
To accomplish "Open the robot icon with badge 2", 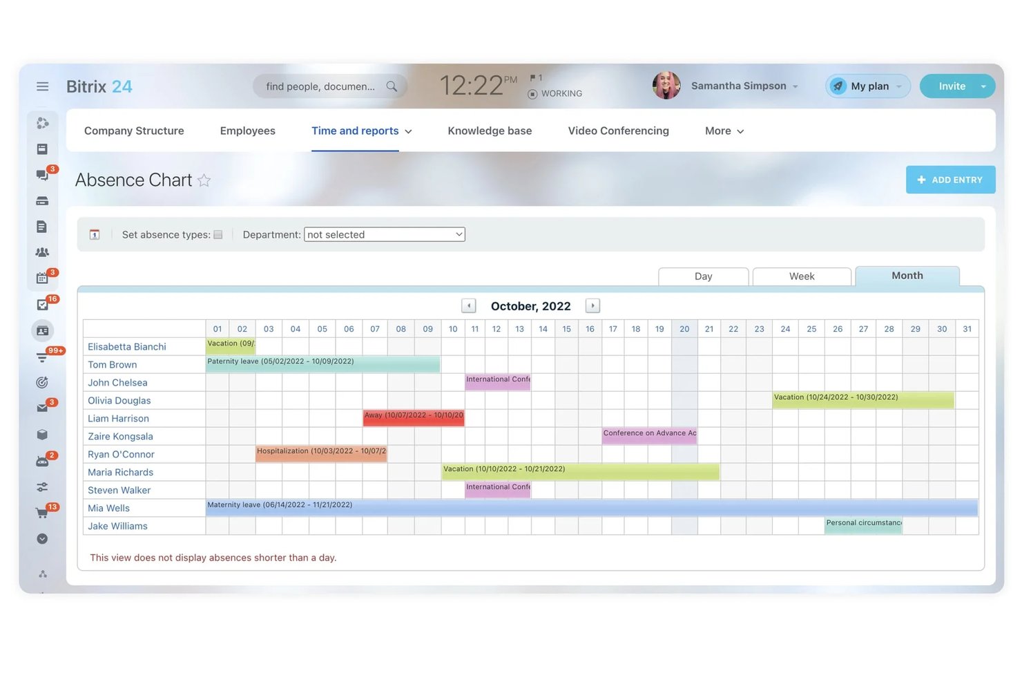I will tap(42, 461).
